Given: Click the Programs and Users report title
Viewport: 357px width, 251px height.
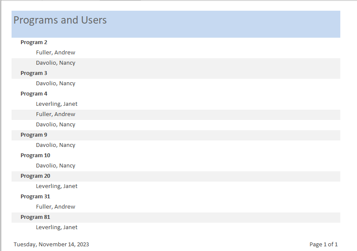Looking at the screenshot, I should tap(60, 20).
